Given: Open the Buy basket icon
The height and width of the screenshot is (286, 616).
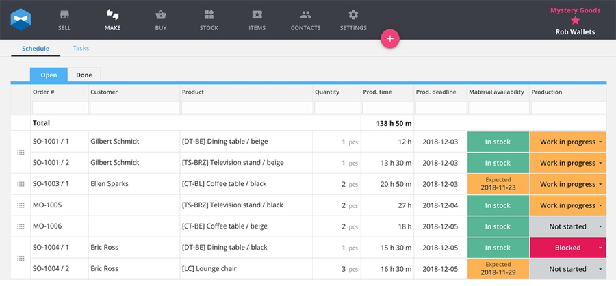Looking at the screenshot, I should point(161,19).
